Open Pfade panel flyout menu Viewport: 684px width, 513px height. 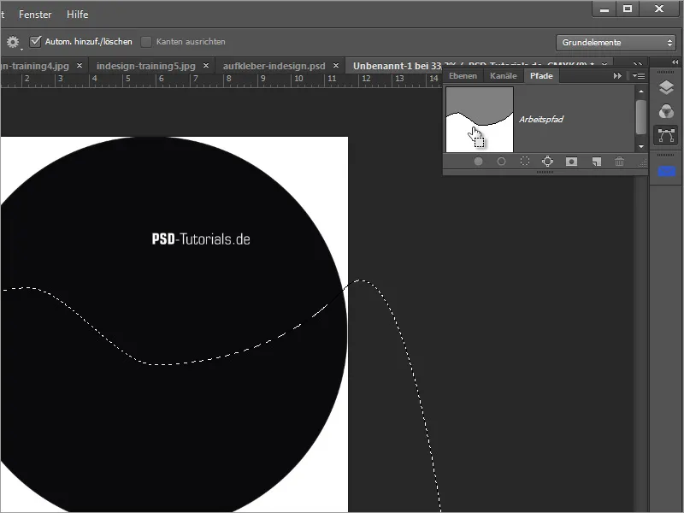[x=639, y=76]
